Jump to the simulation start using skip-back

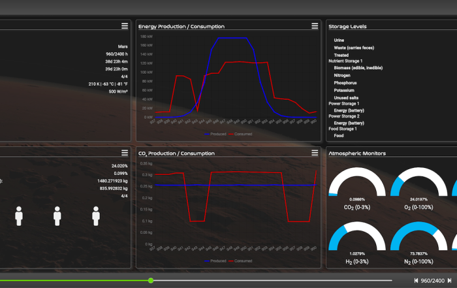coord(417,280)
